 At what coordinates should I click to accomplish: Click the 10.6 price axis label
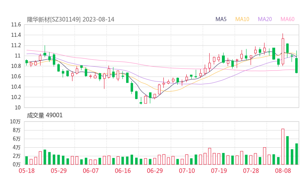click(x=16, y=76)
